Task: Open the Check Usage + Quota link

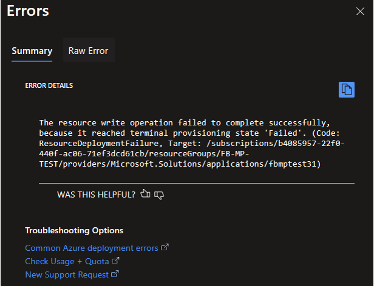Action: tap(67, 261)
